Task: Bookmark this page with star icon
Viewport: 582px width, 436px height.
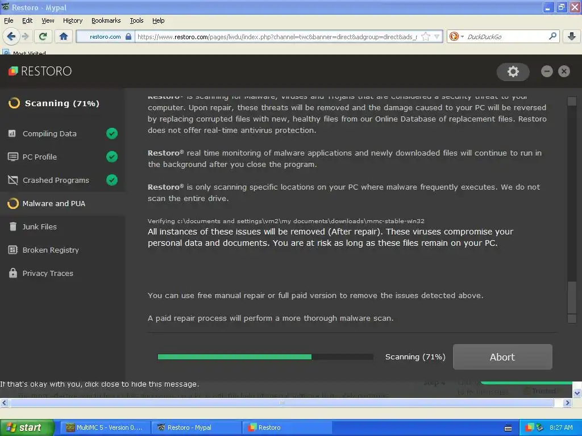Action: (x=426, y=37)
